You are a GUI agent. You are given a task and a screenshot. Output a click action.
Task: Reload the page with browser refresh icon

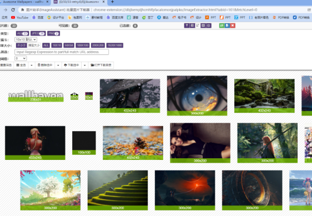click(x=13, y=10)
